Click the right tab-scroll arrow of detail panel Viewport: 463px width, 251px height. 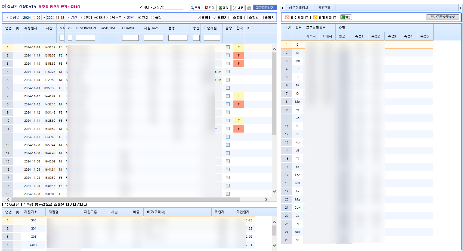point(460,8)
